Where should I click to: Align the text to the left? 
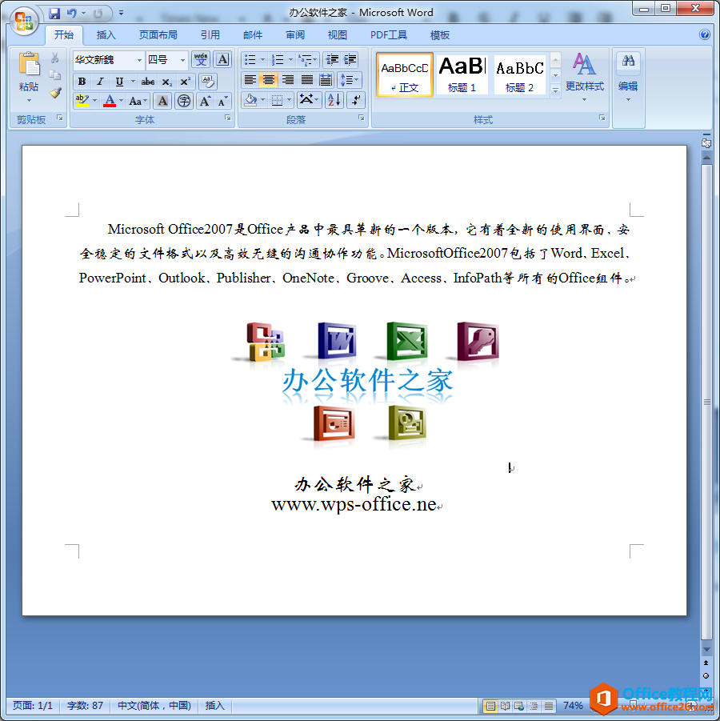pos(250,80)
